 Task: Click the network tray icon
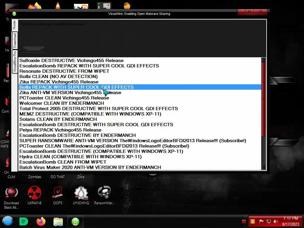point(268,221)
